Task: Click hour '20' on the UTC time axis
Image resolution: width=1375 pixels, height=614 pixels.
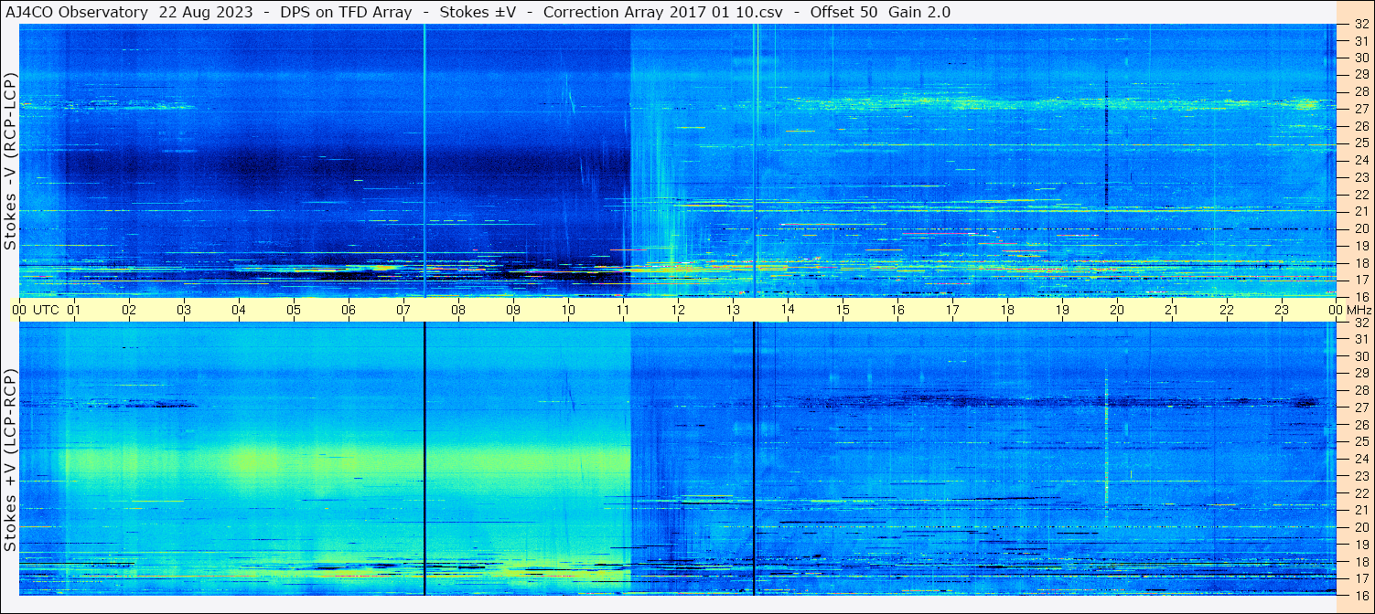Action: point(1117,310)
